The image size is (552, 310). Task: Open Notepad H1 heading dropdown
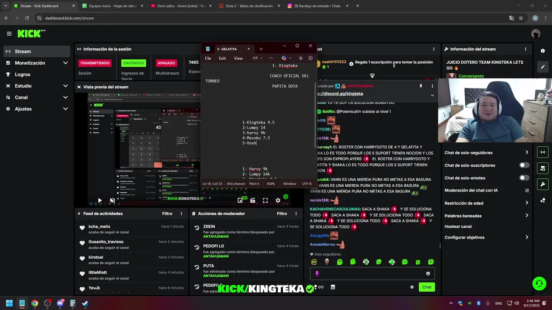click(x=257, y=58)
